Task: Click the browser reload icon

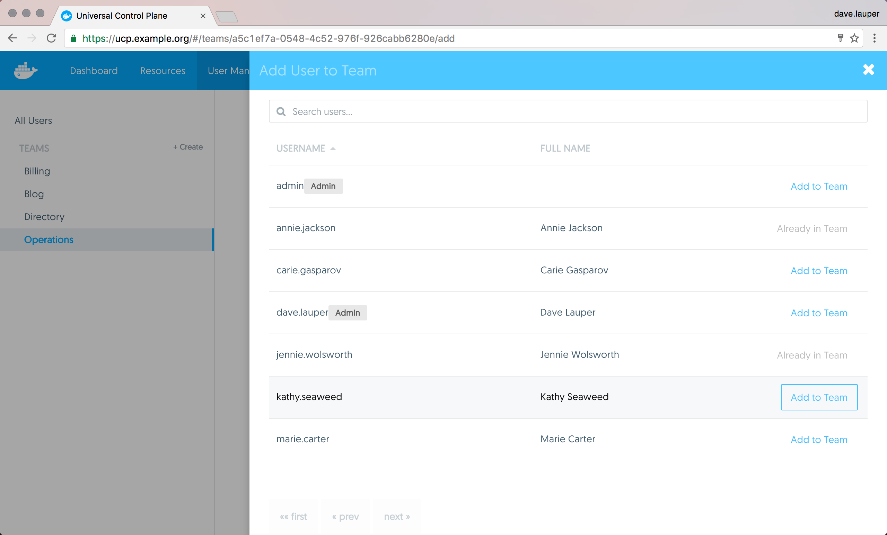Action: (x=52, y=38)
